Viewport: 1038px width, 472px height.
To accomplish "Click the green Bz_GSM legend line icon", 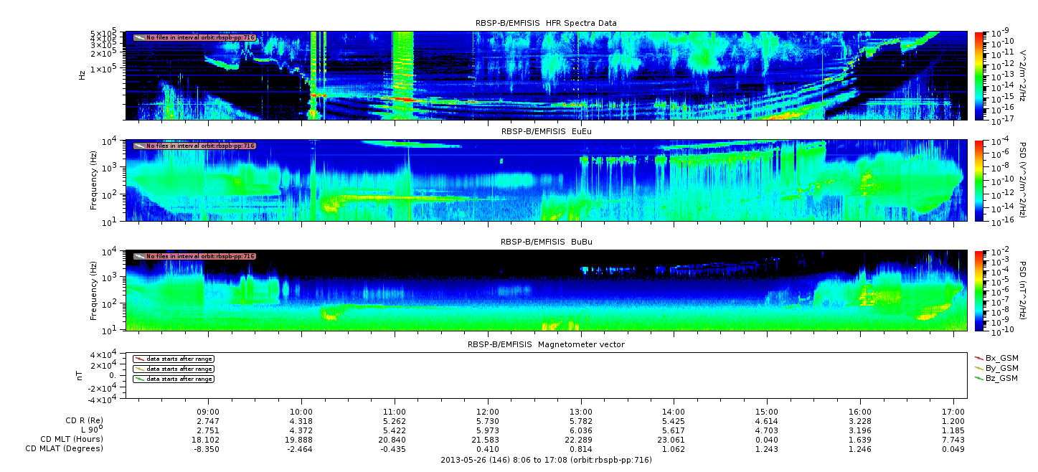I will click(979, 378).
